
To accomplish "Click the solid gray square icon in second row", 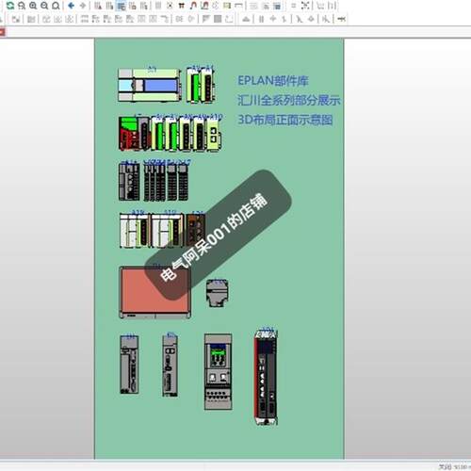I will coord(218,19).
